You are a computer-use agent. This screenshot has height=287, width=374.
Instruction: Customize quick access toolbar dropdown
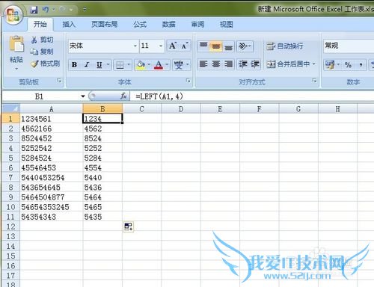(x=85, y=10)
